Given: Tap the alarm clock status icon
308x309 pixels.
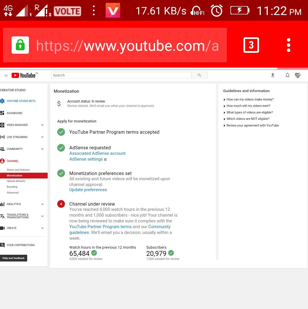Looking at the screenshot, I should tap(217, 10).
